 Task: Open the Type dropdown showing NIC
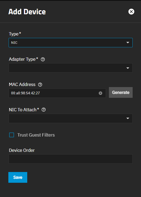71,42
